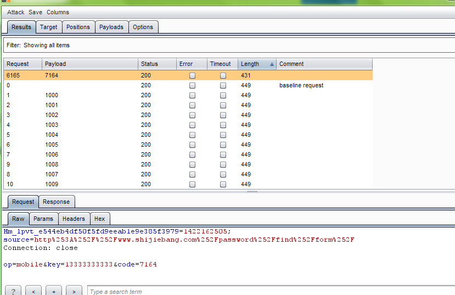Sort by the Status column header
Image resolution: width=455 pixels, height=295 pixels.
157,64
